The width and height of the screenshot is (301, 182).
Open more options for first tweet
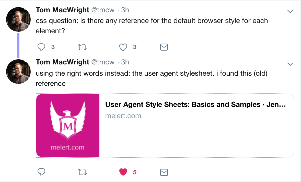pos(290,11)
